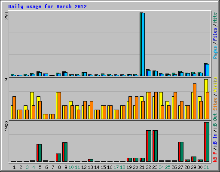Screen dimensions: 220x172
Task: Click the visits and sites bars for day 8
Action: pos(58,105)
